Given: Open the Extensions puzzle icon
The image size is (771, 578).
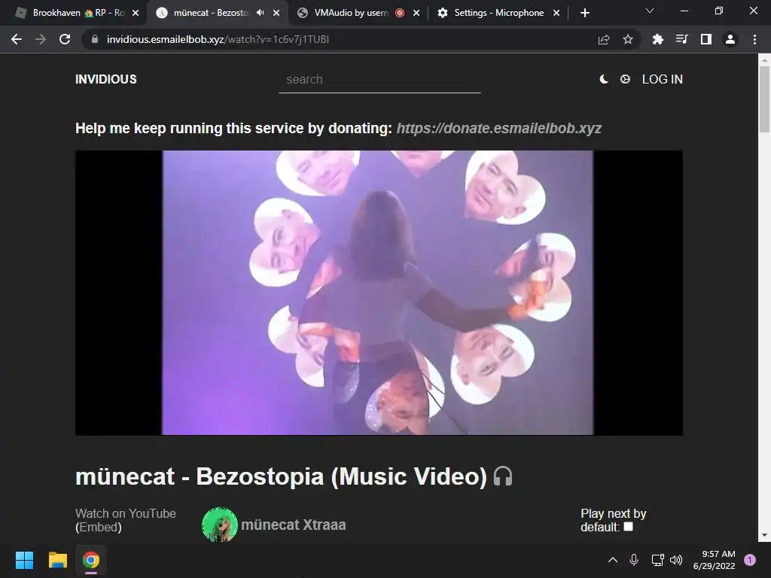Looking at the screenshot, I should point(657,39).
